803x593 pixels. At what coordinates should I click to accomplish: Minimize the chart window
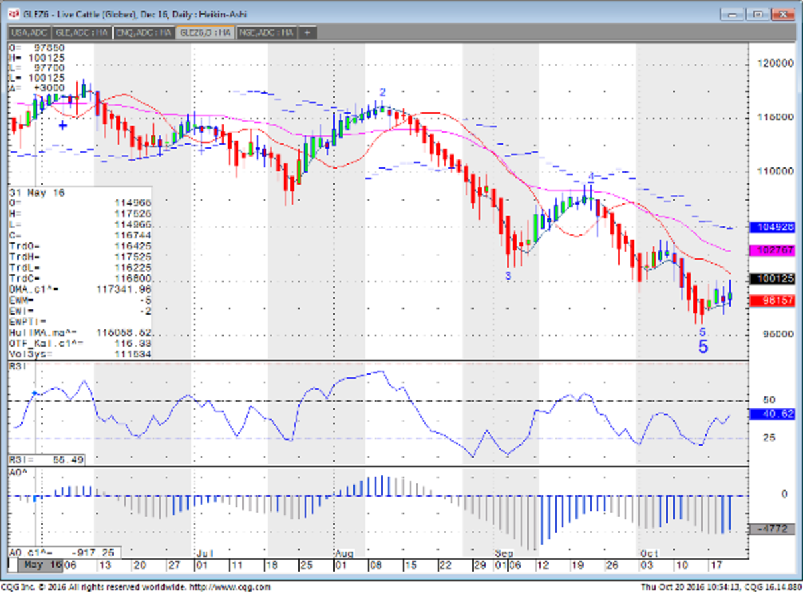point(735,13)
